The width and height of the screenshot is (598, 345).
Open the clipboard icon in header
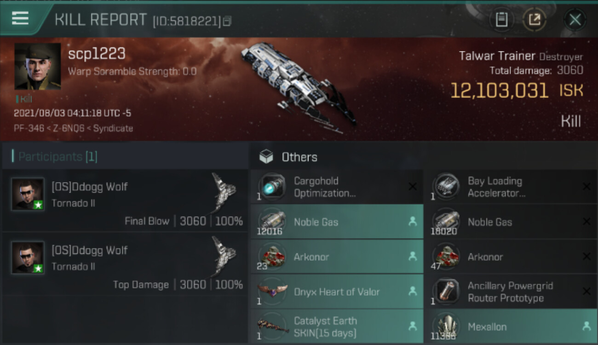tap(501, 20)
